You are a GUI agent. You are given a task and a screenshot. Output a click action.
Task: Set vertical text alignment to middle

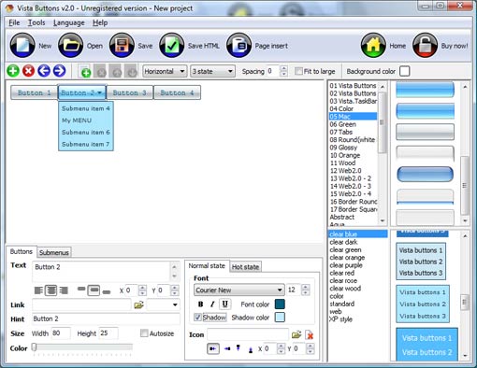(x=94, y=290)
